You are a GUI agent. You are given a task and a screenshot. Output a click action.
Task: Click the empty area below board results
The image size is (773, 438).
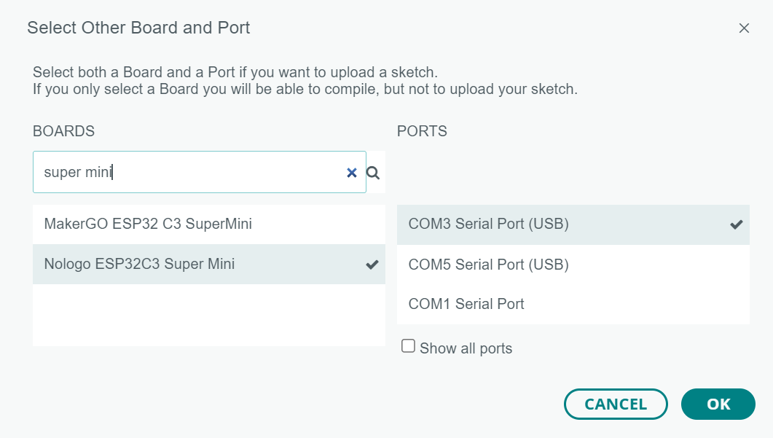(x=208, y=315)
